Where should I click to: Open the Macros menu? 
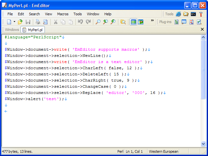tap(63, 14)
